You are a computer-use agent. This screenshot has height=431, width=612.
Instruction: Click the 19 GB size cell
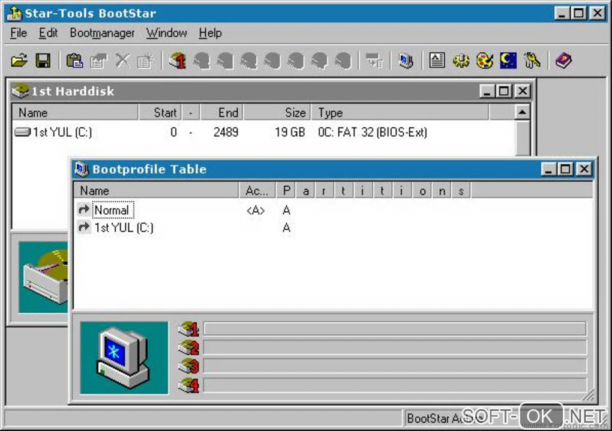coord(290,132)
